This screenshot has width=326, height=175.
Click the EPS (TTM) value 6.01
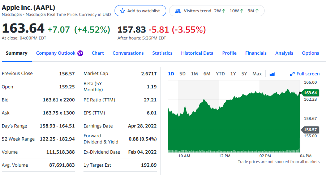(151, 113)
